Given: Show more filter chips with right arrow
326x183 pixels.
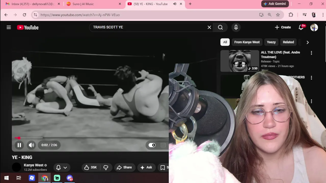Looking at the screenshot, I should click(307, 42).
